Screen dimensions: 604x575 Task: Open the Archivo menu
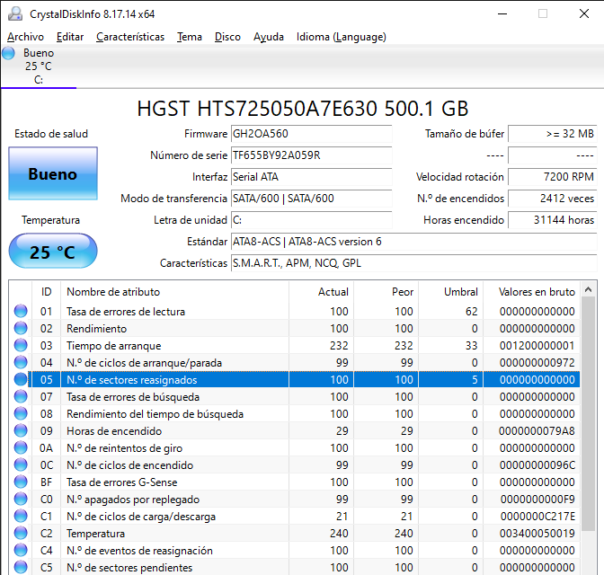[x=25, y=37]
